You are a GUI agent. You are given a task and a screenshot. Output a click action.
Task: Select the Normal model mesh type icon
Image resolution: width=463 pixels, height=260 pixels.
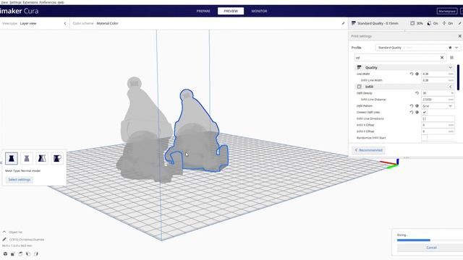(x=12, y=159)
